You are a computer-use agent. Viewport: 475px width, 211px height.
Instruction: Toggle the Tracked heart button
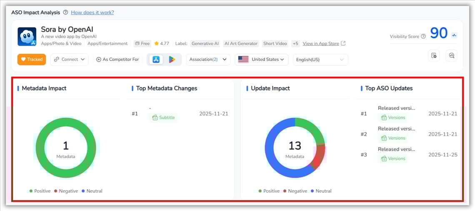coord(32,60)
